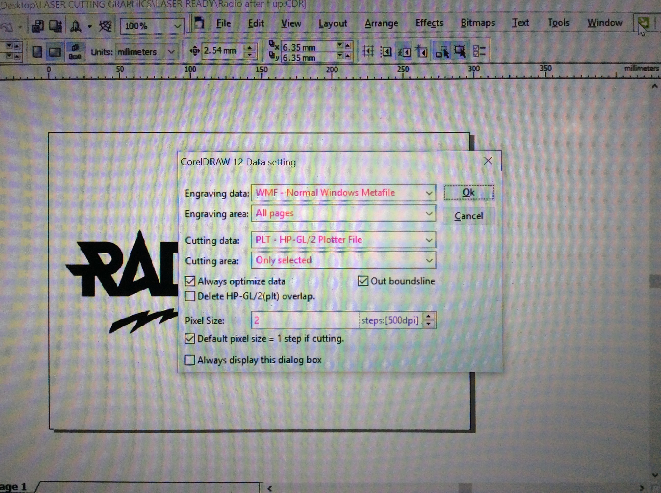Click the green laser engraver icon after Window
The height and width of the screenshot is (493, 661).
tap(643, 23)
